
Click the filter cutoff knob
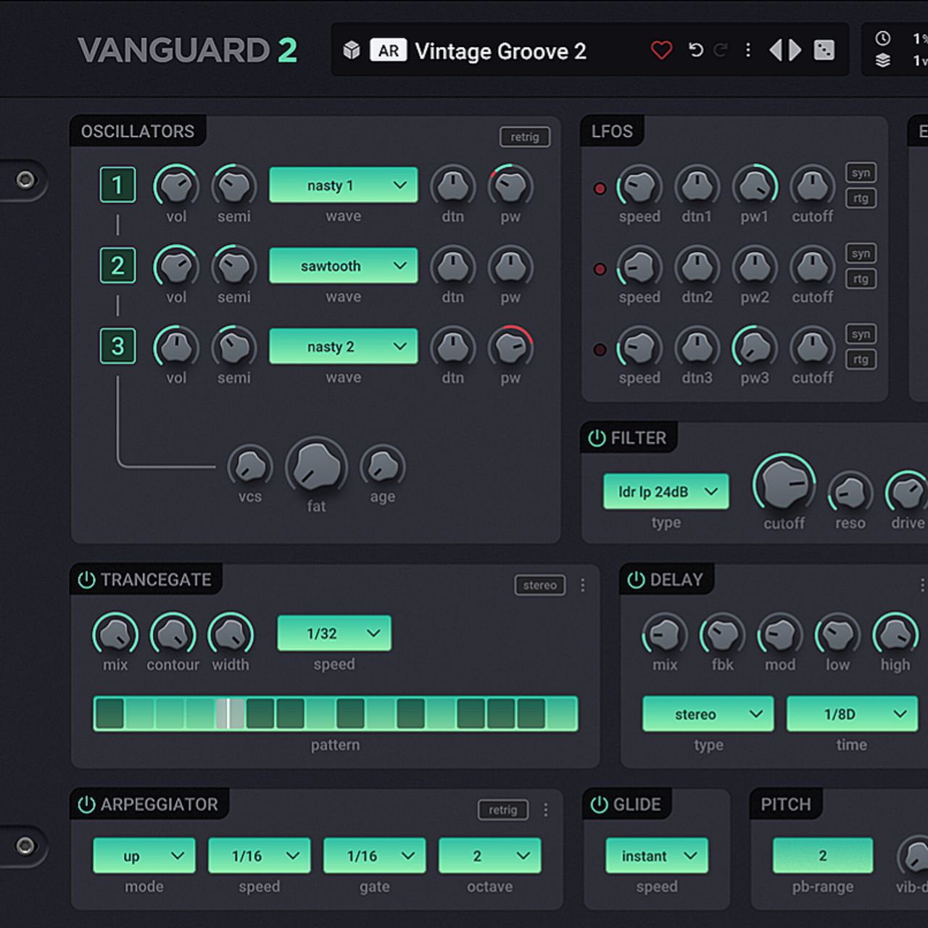[784, 484]
